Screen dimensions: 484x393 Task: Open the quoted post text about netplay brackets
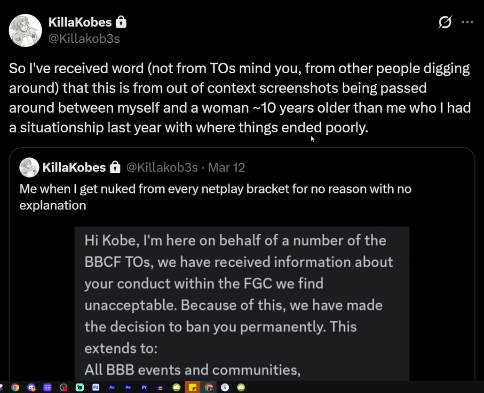click(x=215, y=197)
